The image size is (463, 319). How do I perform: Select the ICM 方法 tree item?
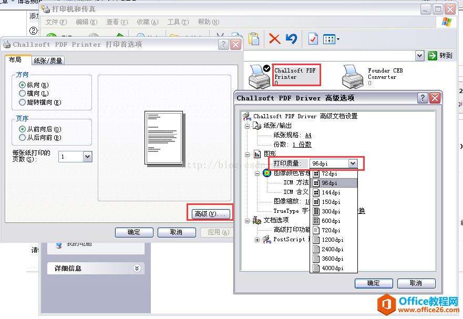296,182
